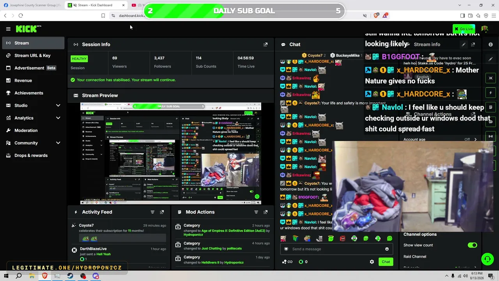Open Brave sidebar panel toggle
499x281 pixels.
[462, 16]
